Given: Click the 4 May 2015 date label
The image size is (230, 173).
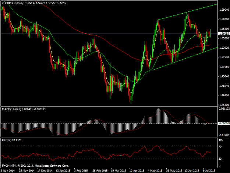Looking at the screenshot, I should [155, 171].
